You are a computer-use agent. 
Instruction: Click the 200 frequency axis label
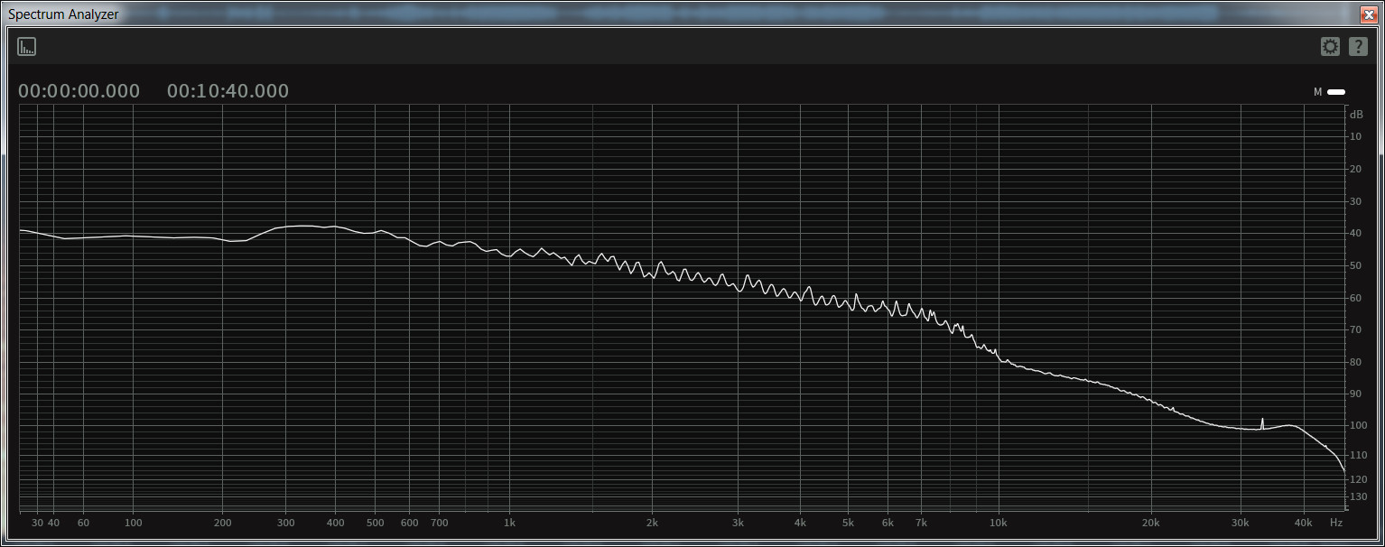click(x=223, y=523)
